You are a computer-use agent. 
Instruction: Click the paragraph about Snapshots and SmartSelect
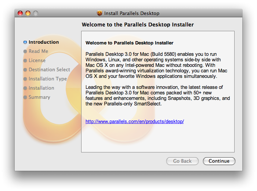pos(158,95)
